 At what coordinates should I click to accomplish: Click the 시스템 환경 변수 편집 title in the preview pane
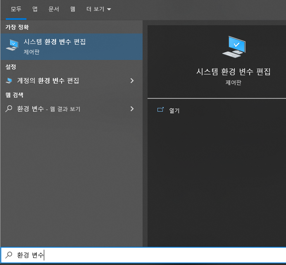coord(234,72)
